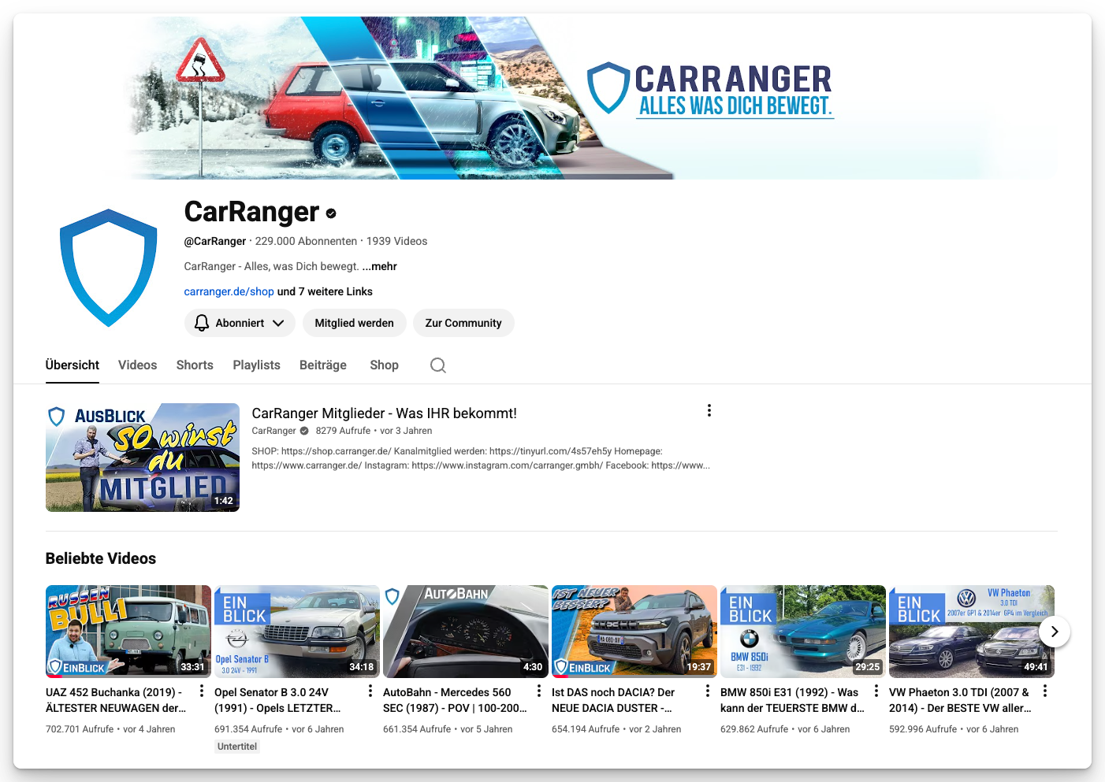Click the '229.000 Abonnenten' text
This screenshot has width=1105, height=782.
click(306, 241)
